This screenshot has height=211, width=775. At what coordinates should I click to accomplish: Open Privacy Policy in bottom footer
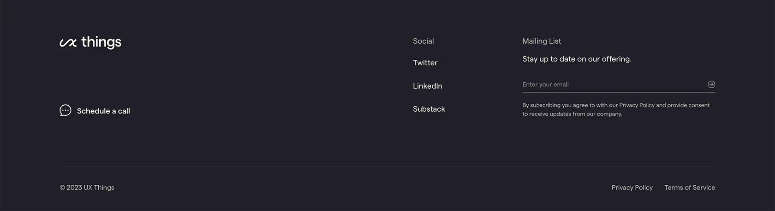(632, 188)
